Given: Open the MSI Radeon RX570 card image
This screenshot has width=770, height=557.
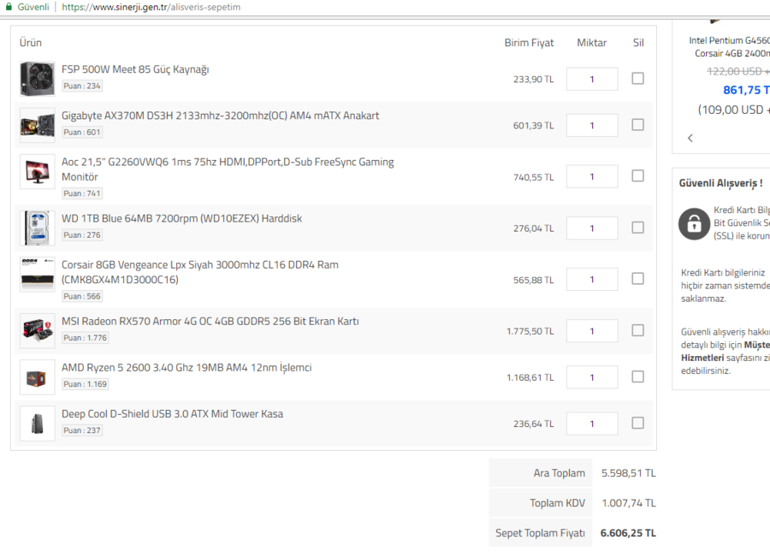Looking at the screenshot, I should click(x=37, y=330).
